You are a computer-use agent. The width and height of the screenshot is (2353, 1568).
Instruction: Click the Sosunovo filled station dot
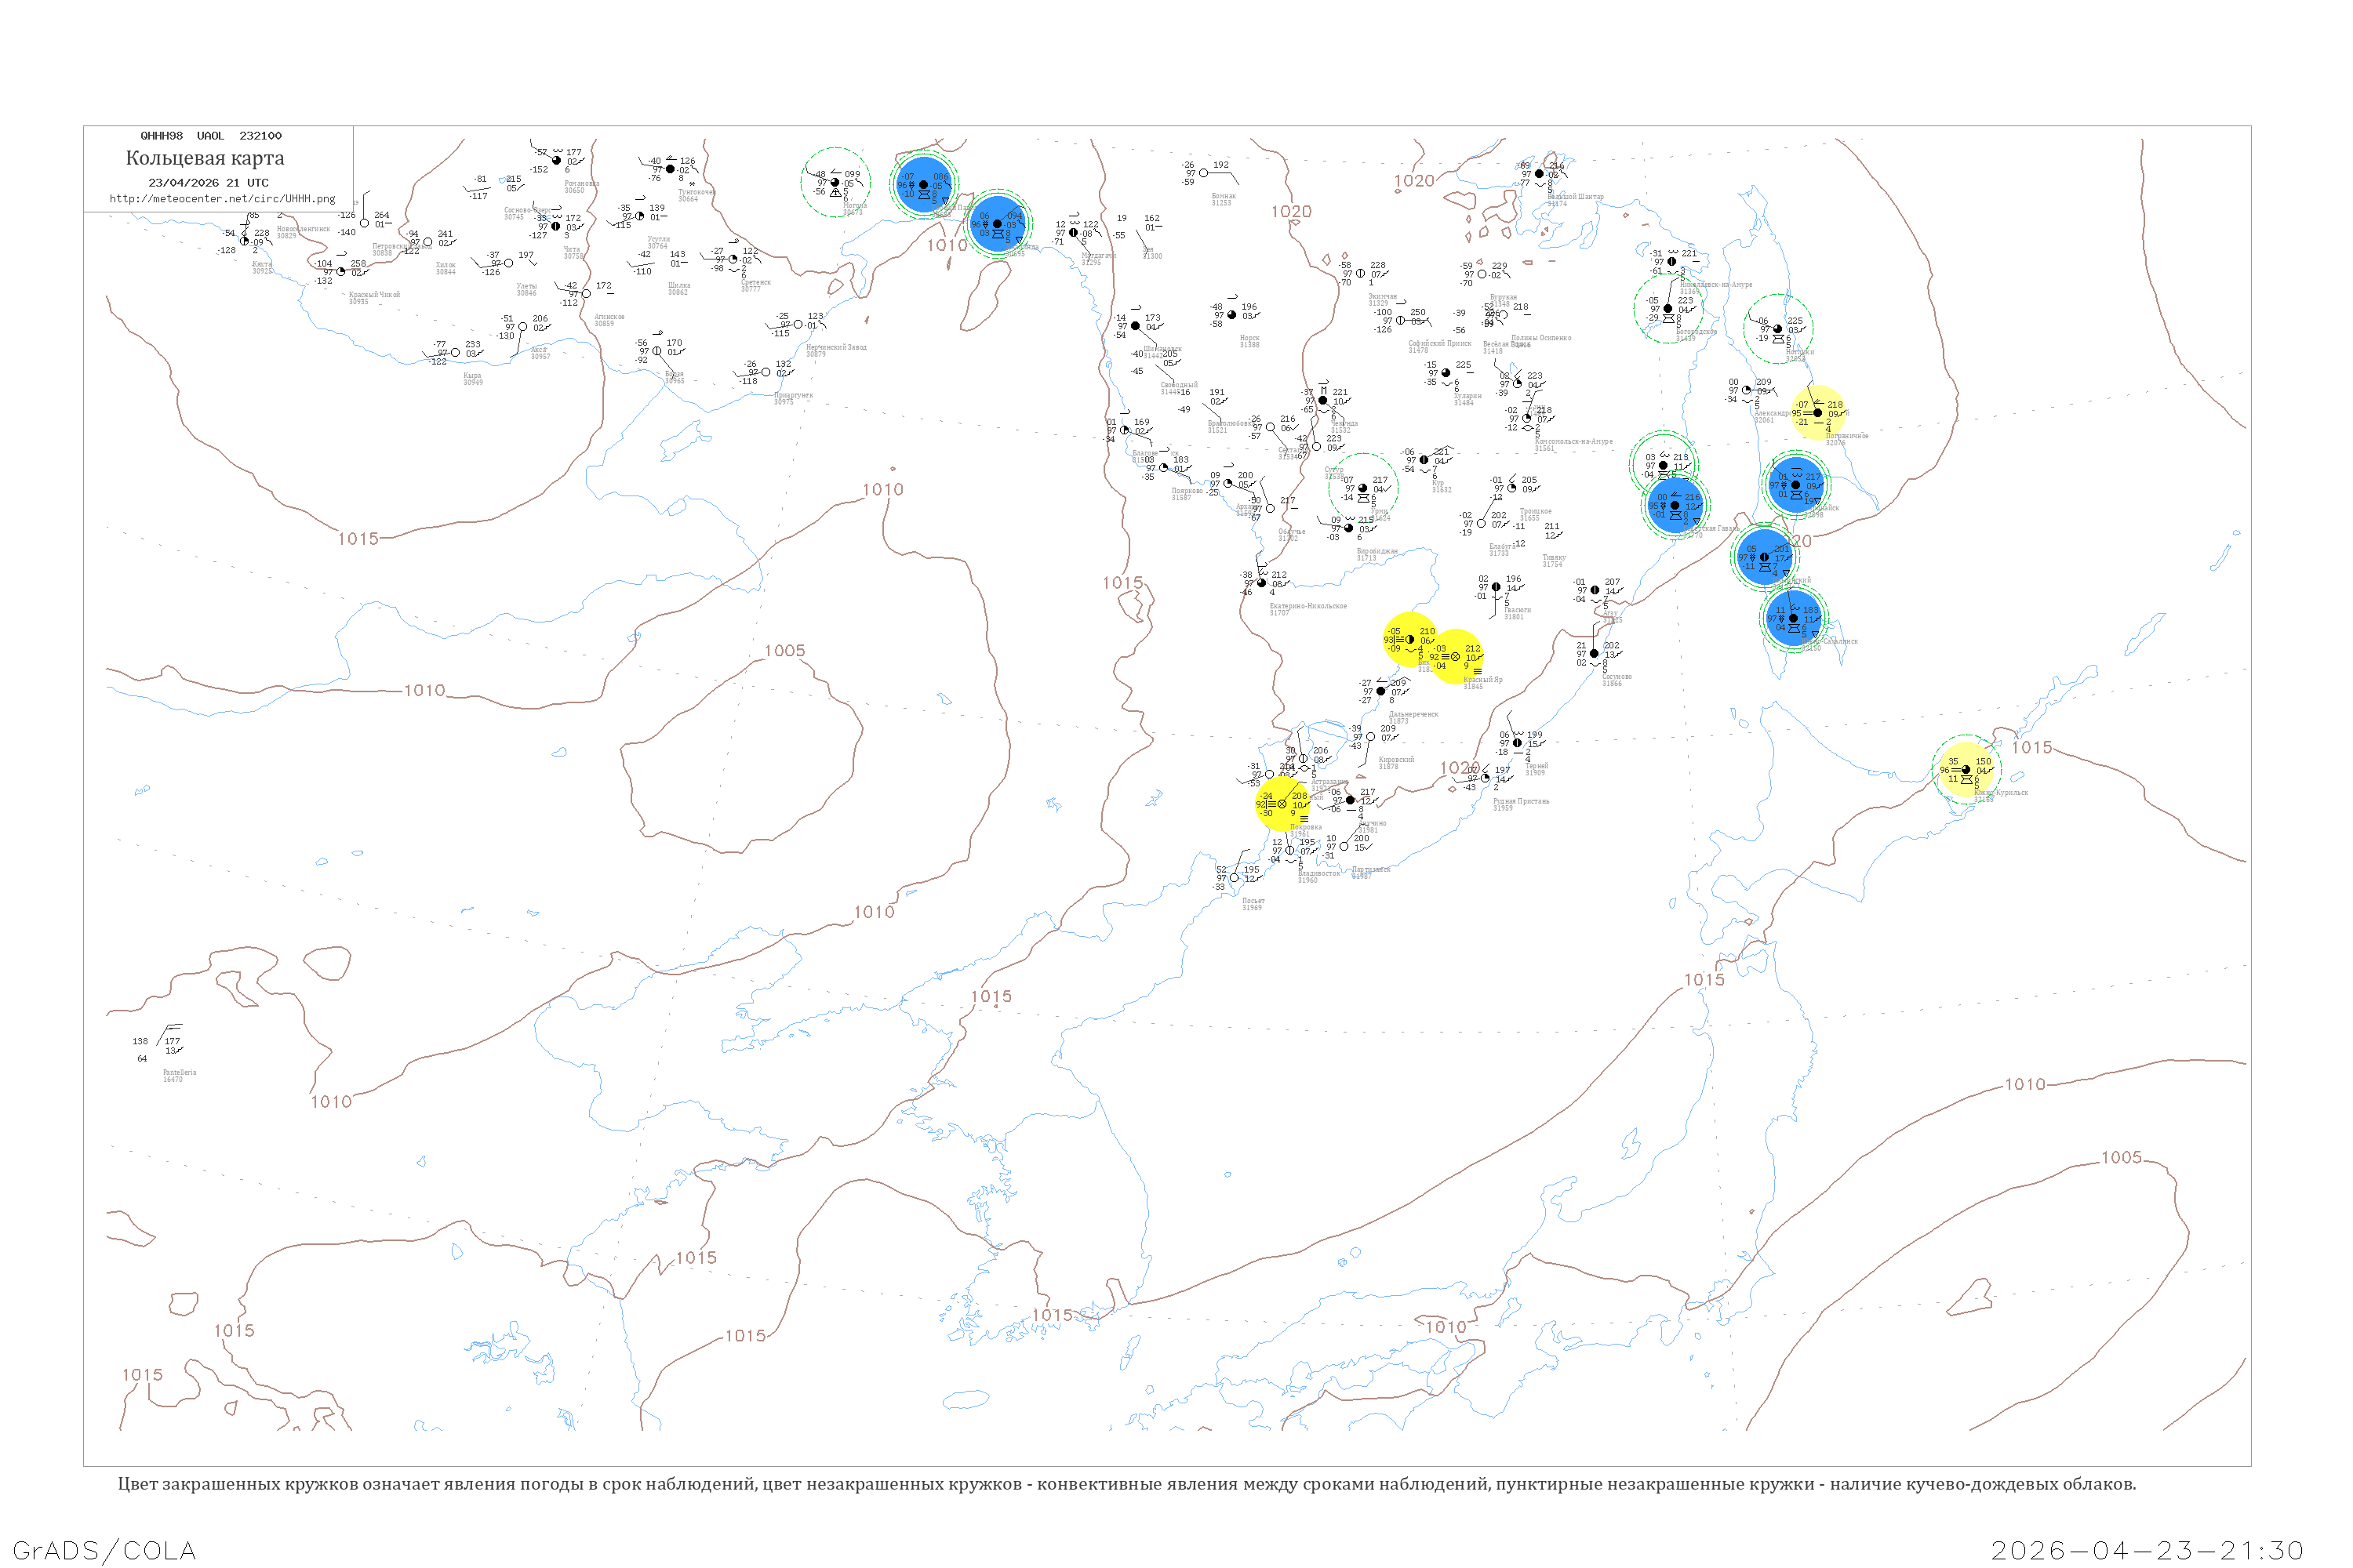click(1594, 654)
